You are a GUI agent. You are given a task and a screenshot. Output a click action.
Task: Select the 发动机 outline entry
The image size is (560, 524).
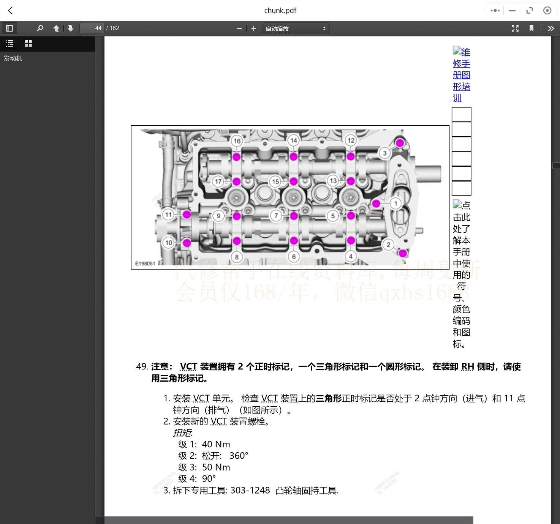pos(13,58)
